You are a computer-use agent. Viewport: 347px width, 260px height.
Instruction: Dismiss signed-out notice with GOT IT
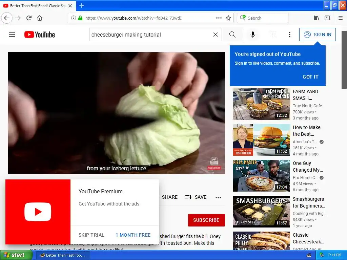click(310, 77)
